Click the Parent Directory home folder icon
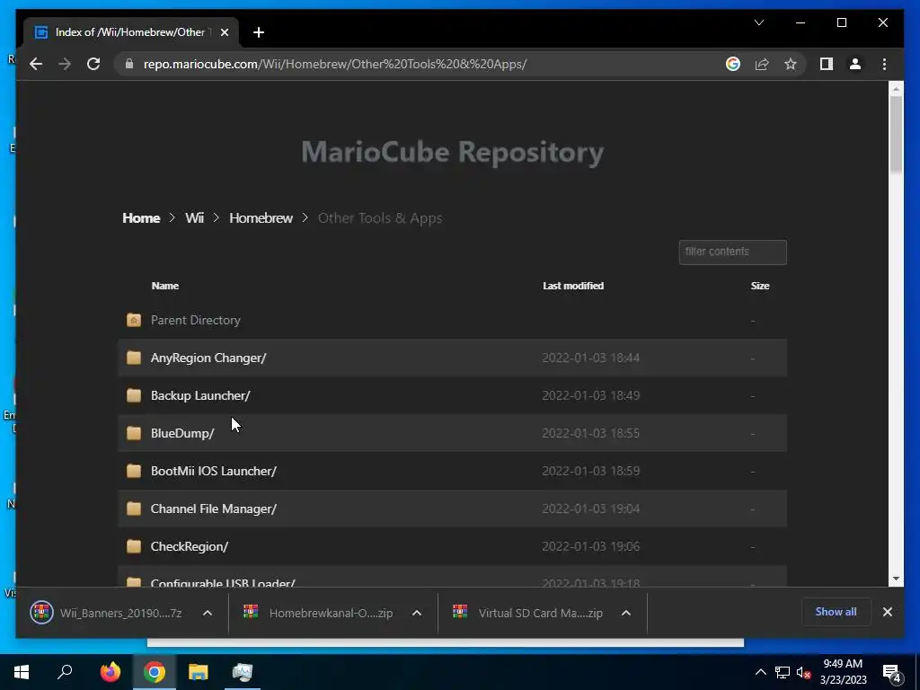920x690 pixels. pos(134,320)
